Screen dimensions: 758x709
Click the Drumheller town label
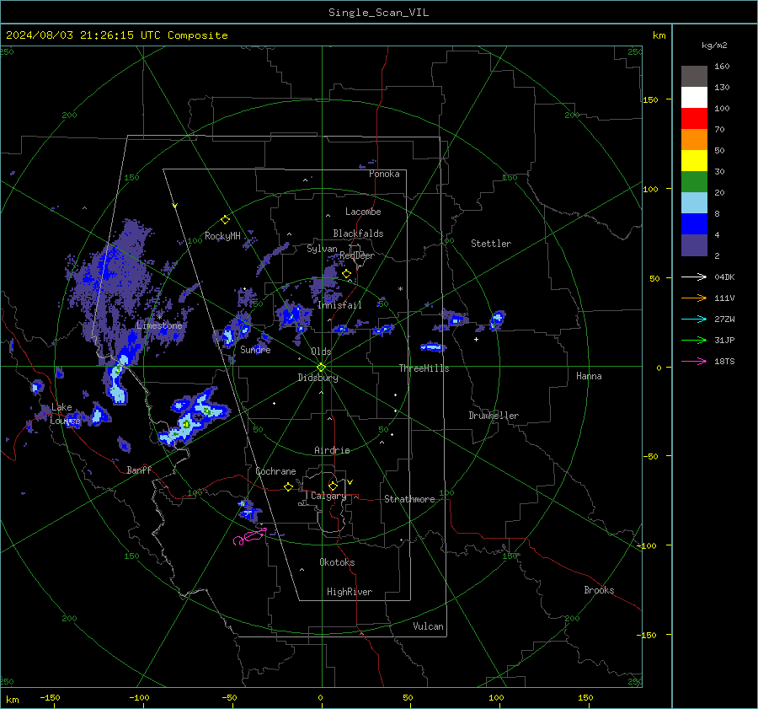[494, 416]
